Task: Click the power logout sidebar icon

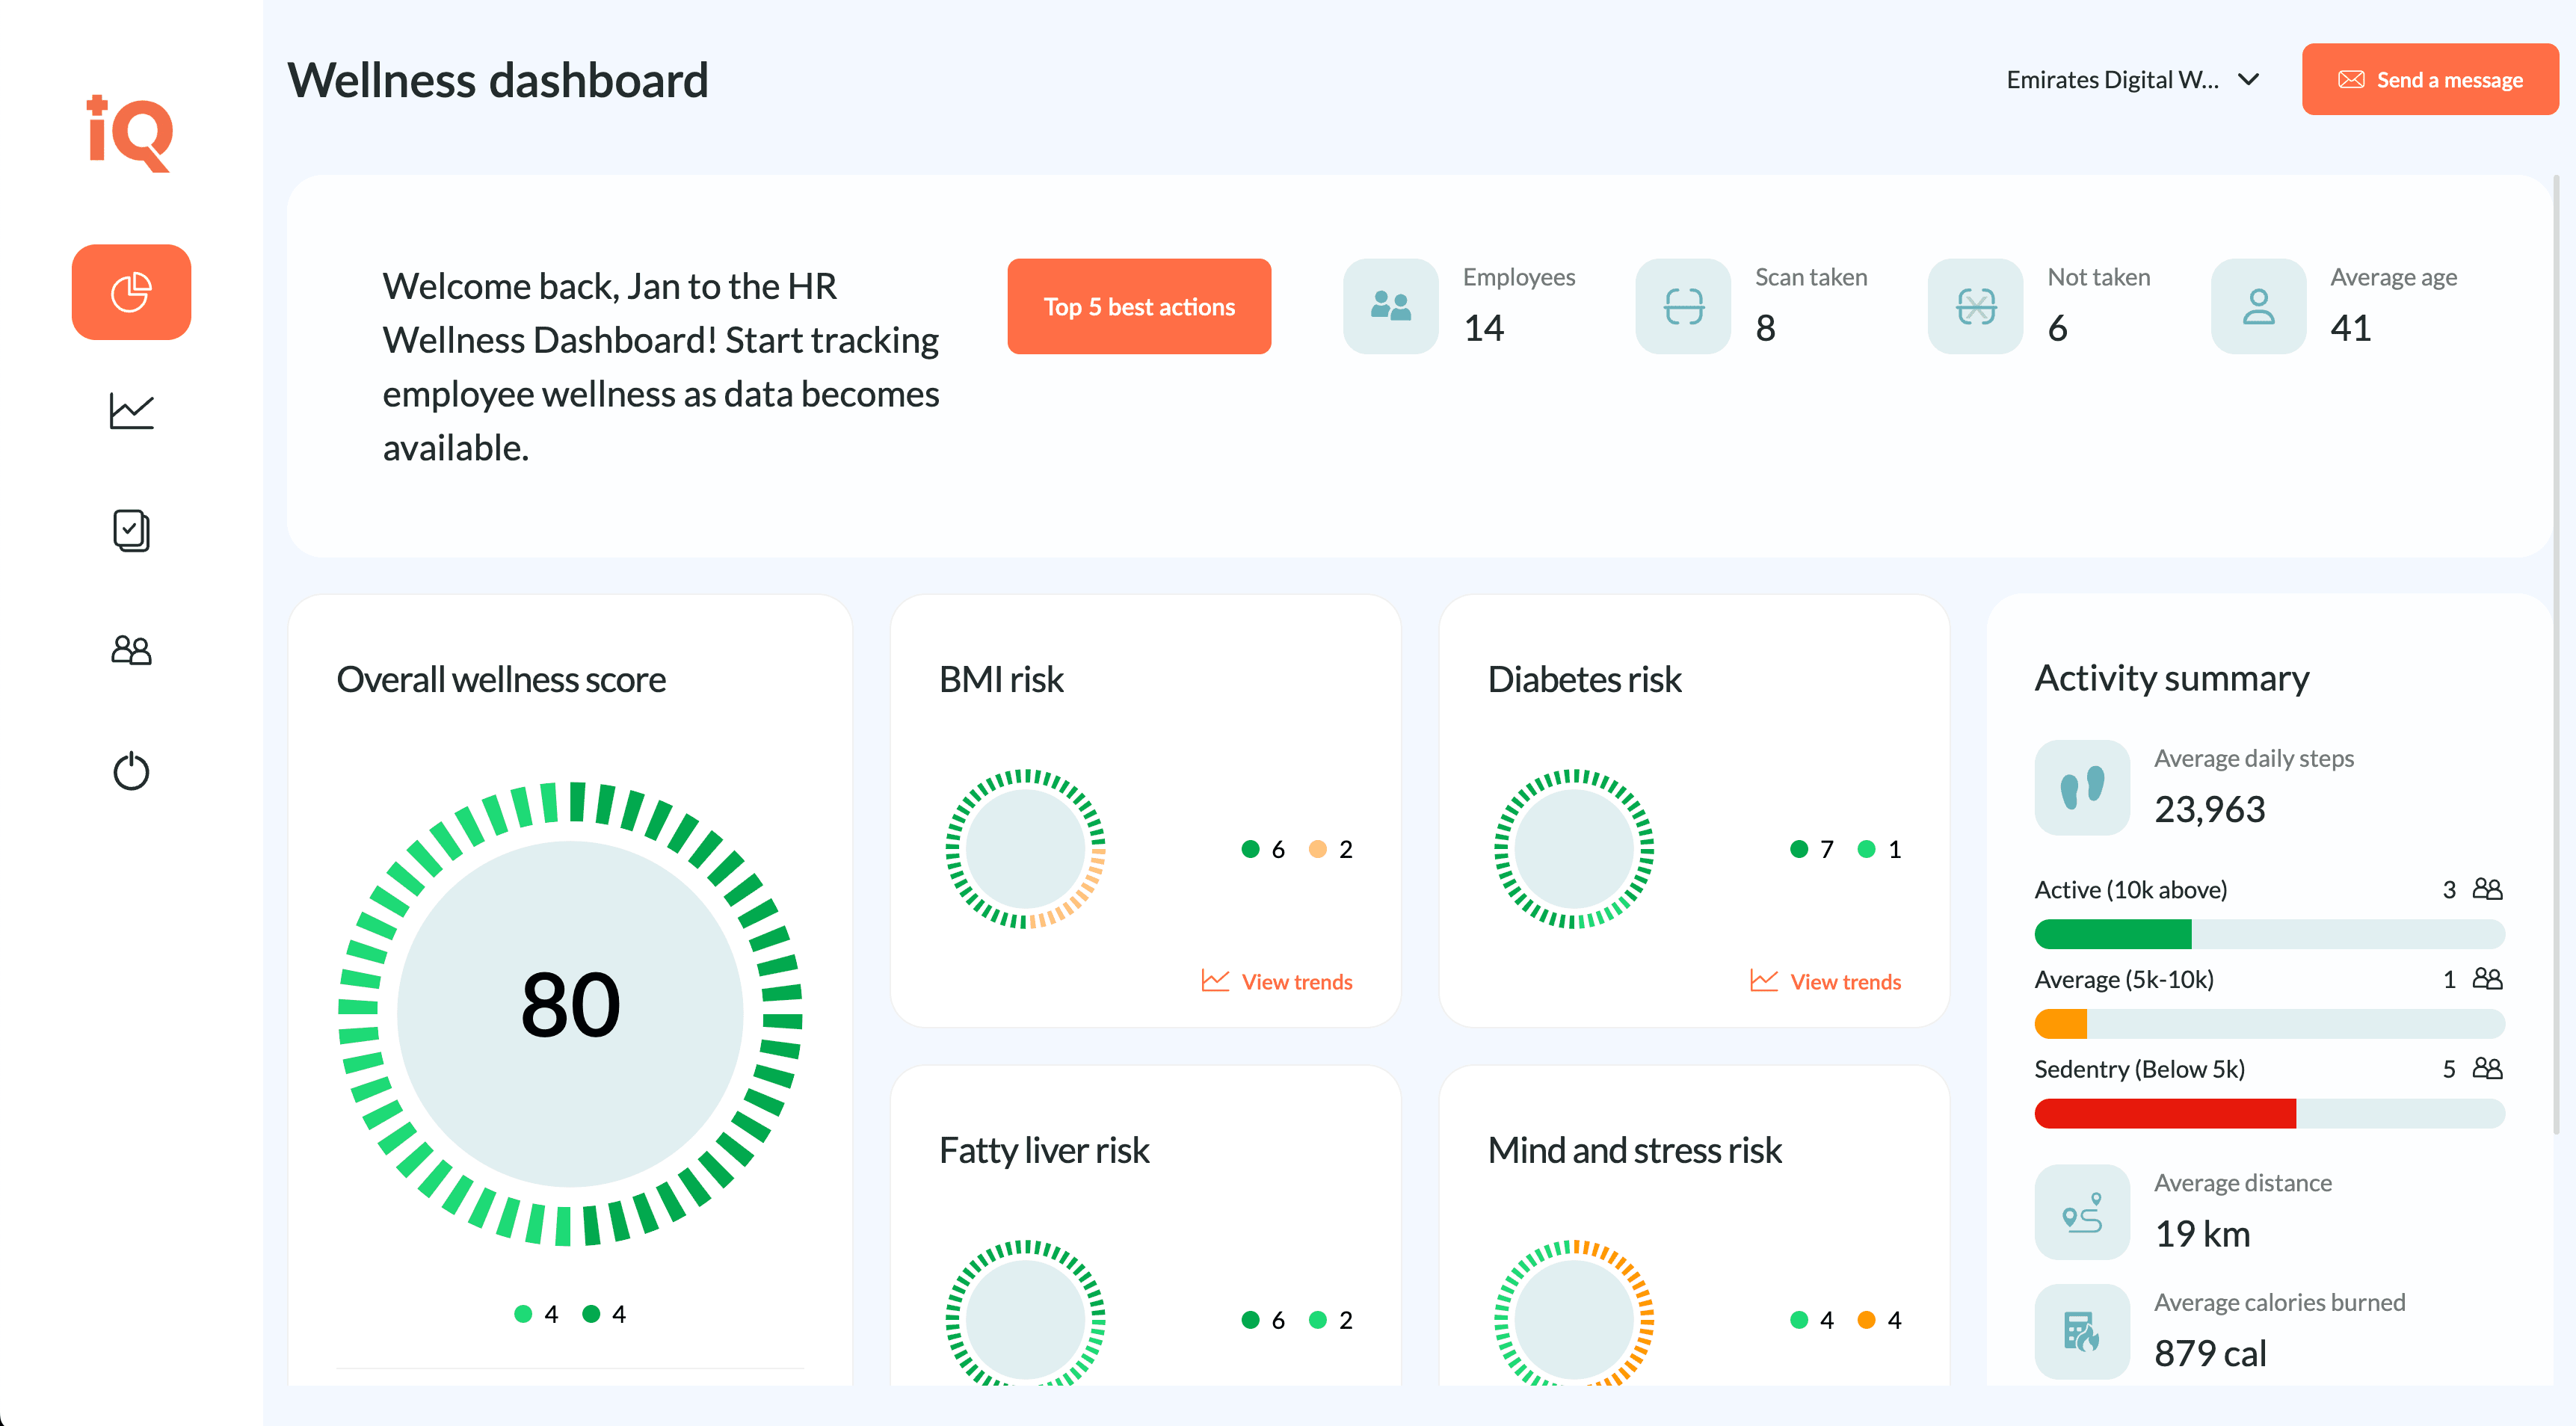Action: click(131, 771)
